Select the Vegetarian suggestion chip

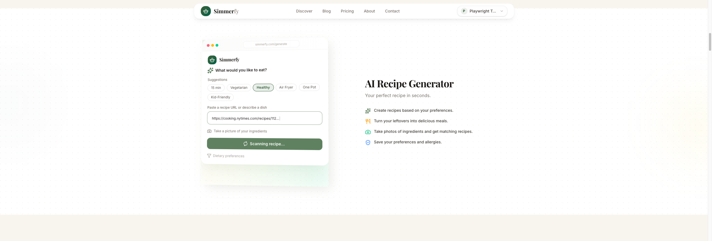(x=239, y=88)
